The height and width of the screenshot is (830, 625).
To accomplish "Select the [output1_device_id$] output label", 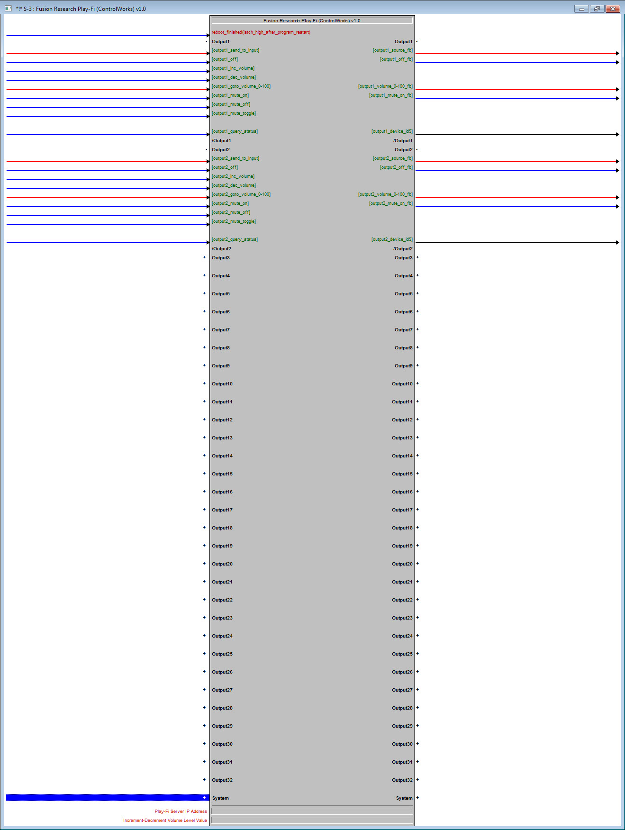I will (392, 131).
